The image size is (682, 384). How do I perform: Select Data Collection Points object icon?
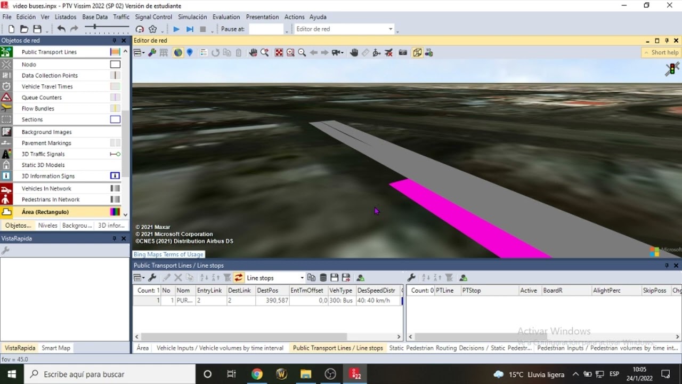[x=6, y=76]
